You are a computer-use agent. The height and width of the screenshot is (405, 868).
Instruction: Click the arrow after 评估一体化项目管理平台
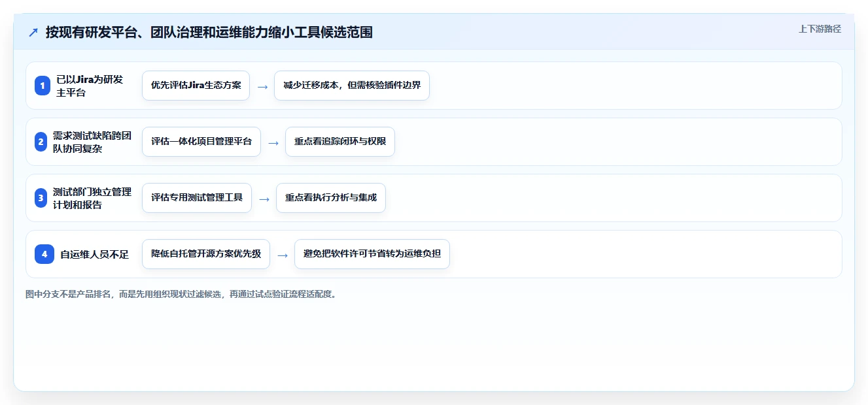[x=273, y=142]
